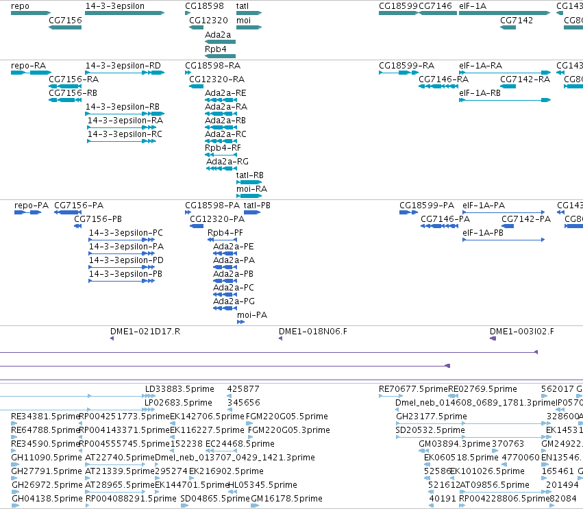Screen dimensions: 583x509
Task: Select the Ada2a-RA transcript label
Action: click(x=226, y=107)
